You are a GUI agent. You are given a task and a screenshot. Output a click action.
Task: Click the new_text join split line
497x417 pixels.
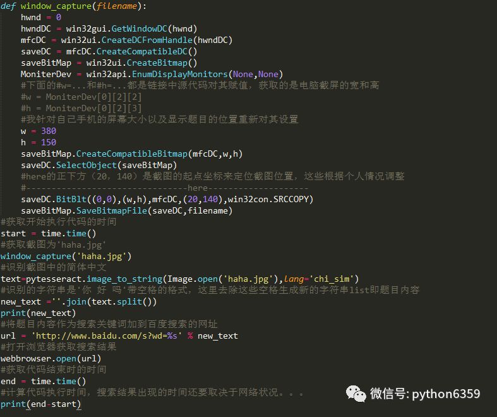click(x=78, y=301)
